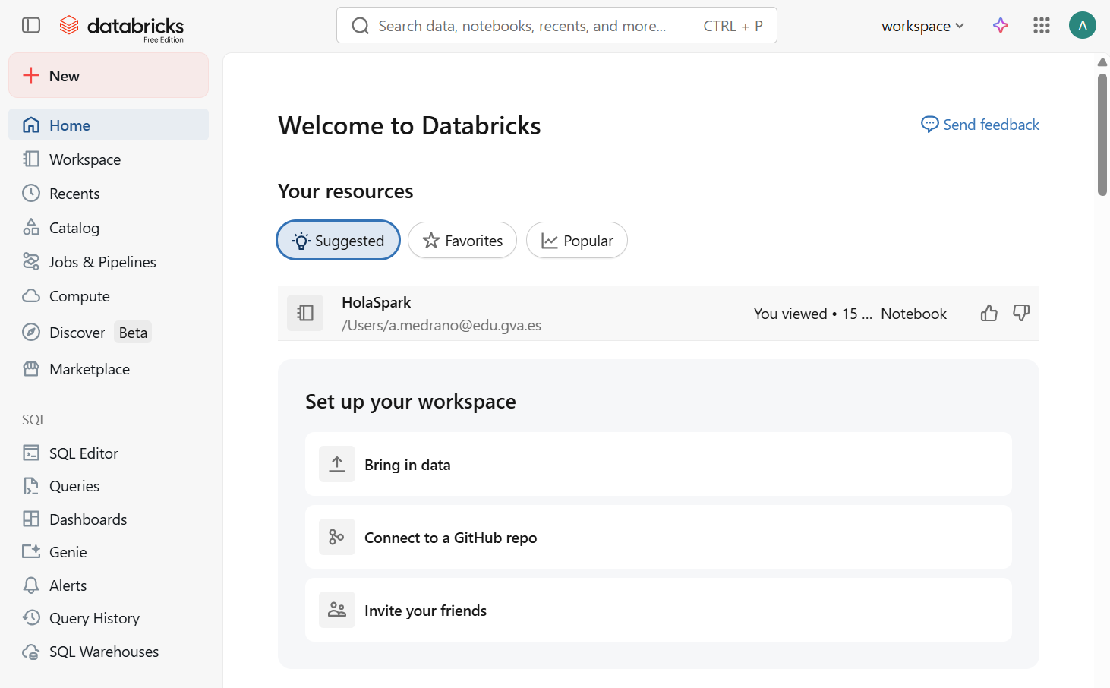Viewport: 1110px width, 688px height.
Task: Select the Suggested resources filter
Action: (x=339, y=240)
